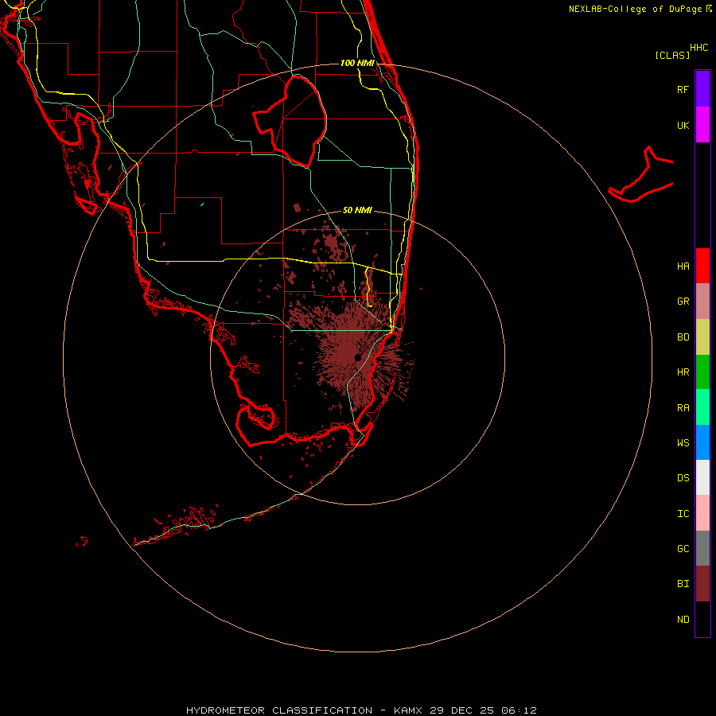Click the HHC product code text

[698, 48]
